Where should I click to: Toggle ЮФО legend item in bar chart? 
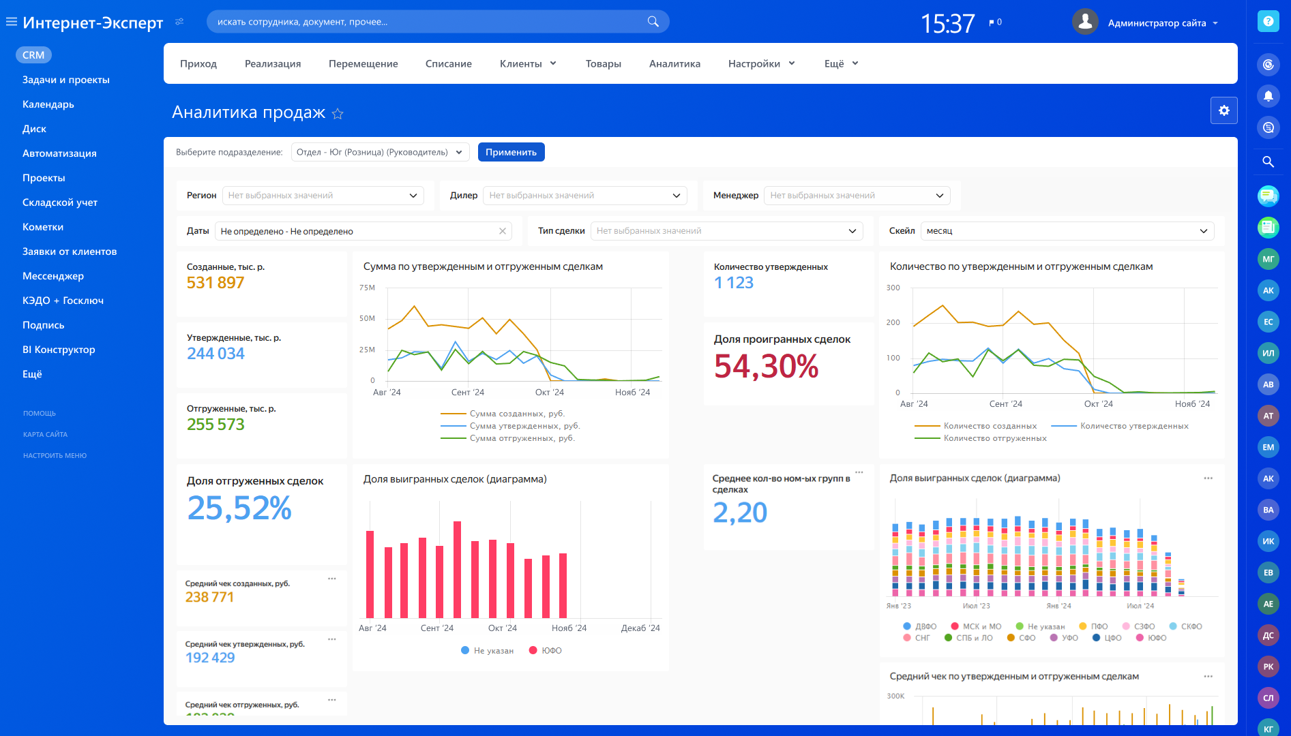point(551,651)
